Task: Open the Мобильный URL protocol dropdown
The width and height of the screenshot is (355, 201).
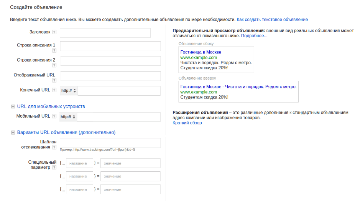Action: [69, 117]
